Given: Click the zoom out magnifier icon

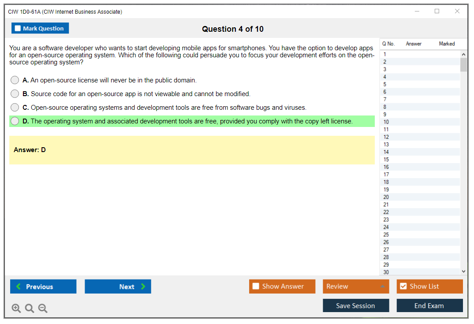Looking at the screenshot, I should coord(43,309).
